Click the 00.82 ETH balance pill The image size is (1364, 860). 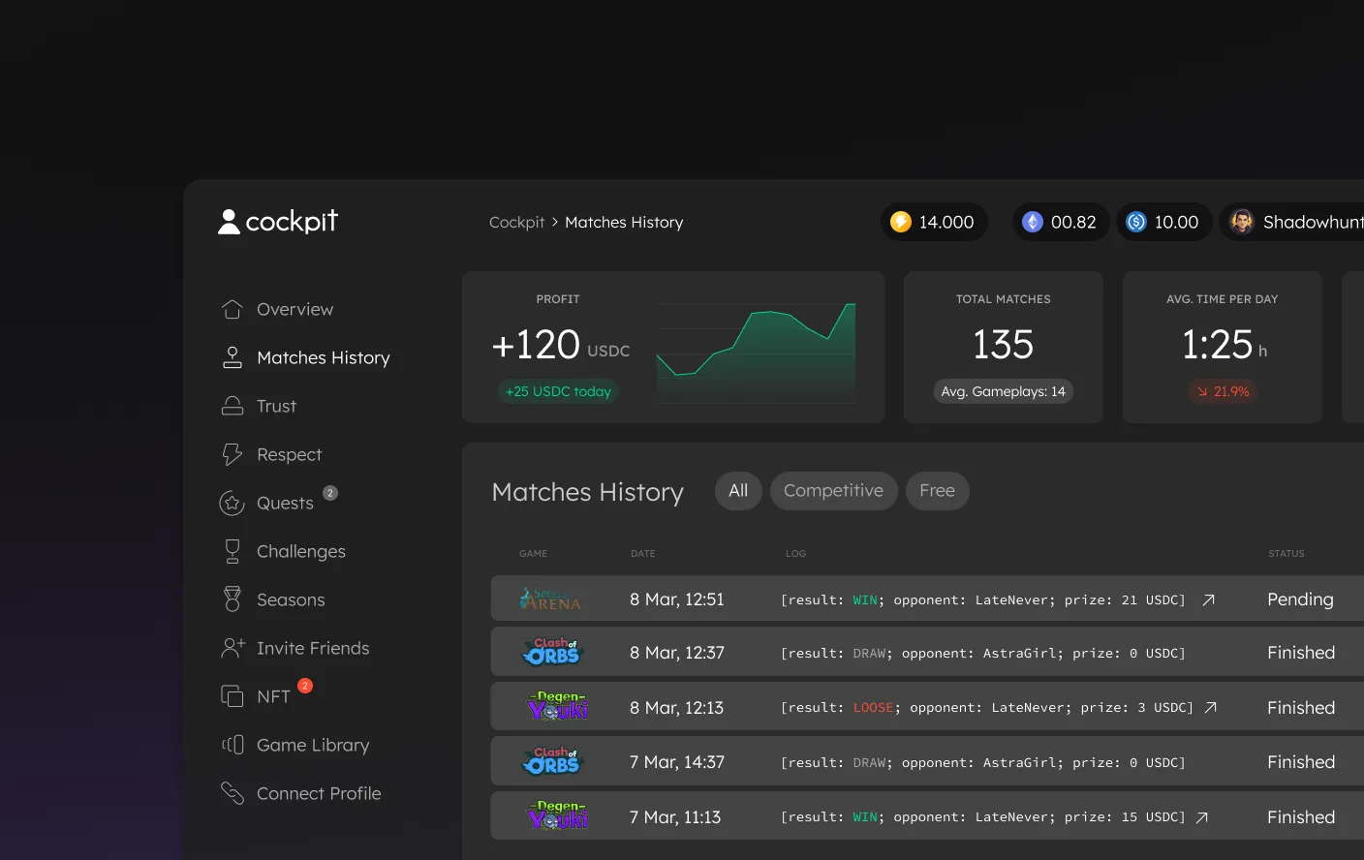click(x=1061, y=222)
